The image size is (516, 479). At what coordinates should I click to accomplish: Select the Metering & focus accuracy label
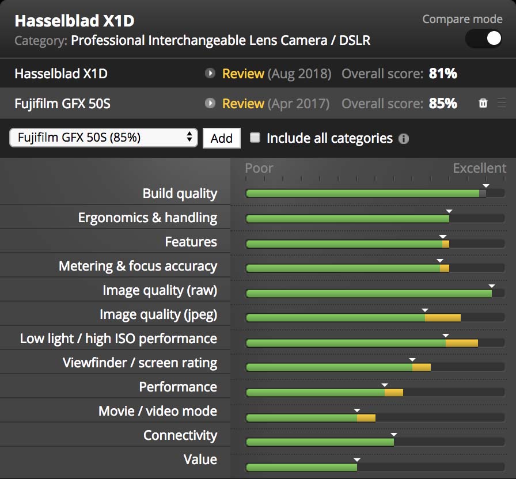point(138,266)
